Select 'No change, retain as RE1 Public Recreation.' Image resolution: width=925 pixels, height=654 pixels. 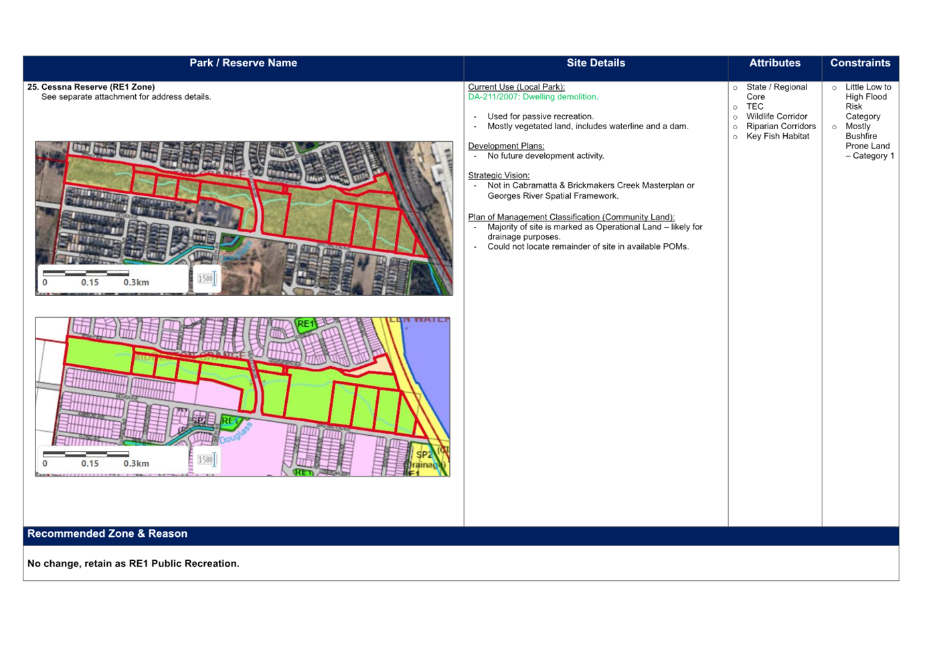[133, 564]
